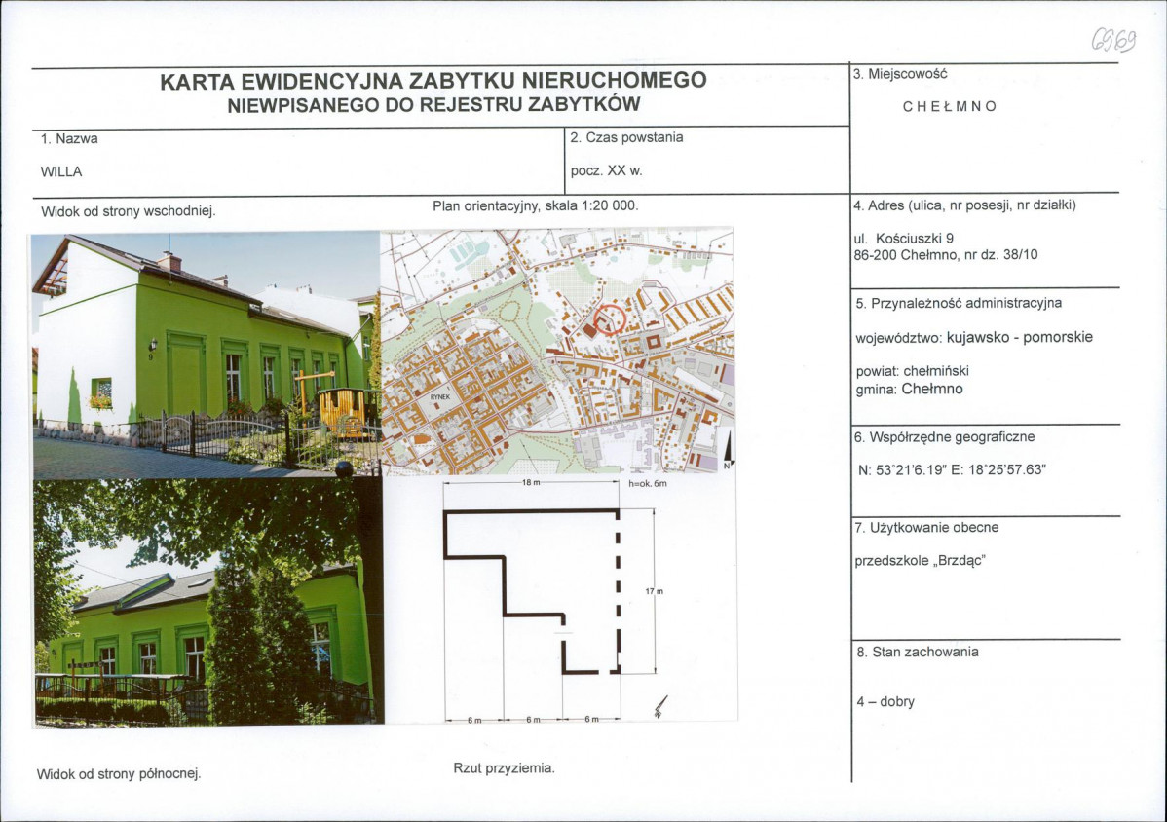Click the date value 'pocz. XX w.'

607,170
